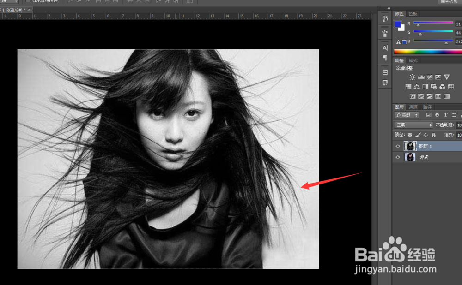Viewport: 462px width, 285px height.
Task: Open the Layer Comps panel icon
Action: 385,72
